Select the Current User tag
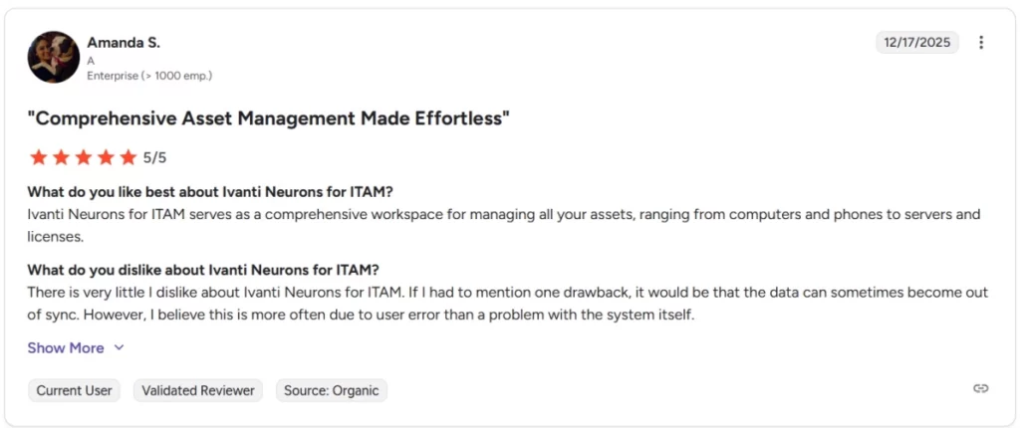The height and width of the screenshot is (428, 1020). point(75,390)
